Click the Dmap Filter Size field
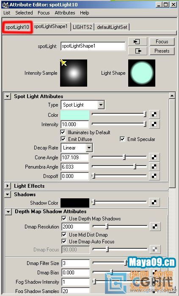Screen dimensions: 179x296 [x=76, y=263]
